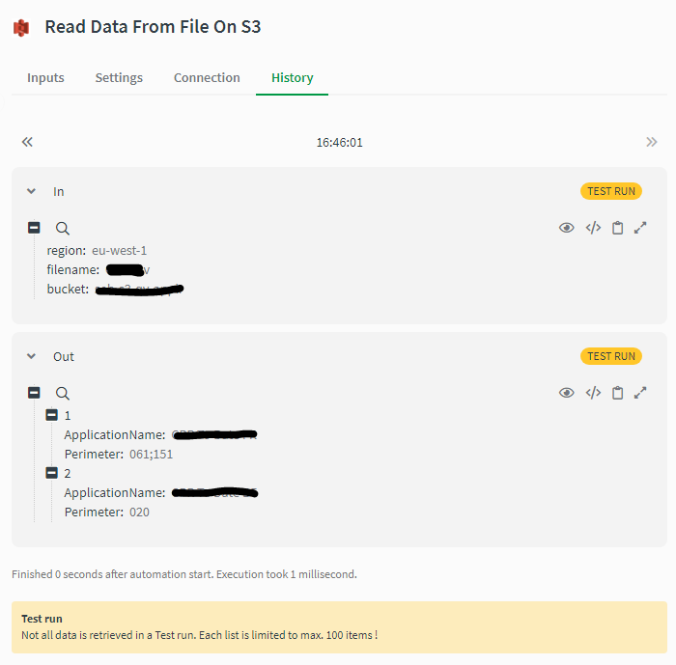This screenshot has width=676, height=665.
Task: Show raw code view for Out data
Action: tap(593, 393)
